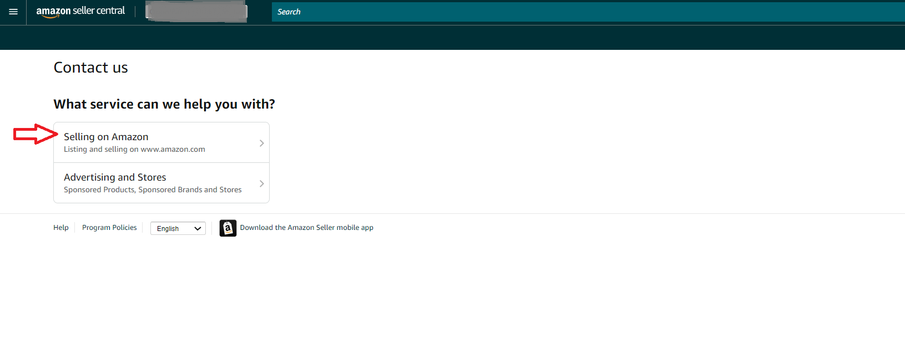
Task: Focus the Search input field
Action: click(x=588, y=12)
